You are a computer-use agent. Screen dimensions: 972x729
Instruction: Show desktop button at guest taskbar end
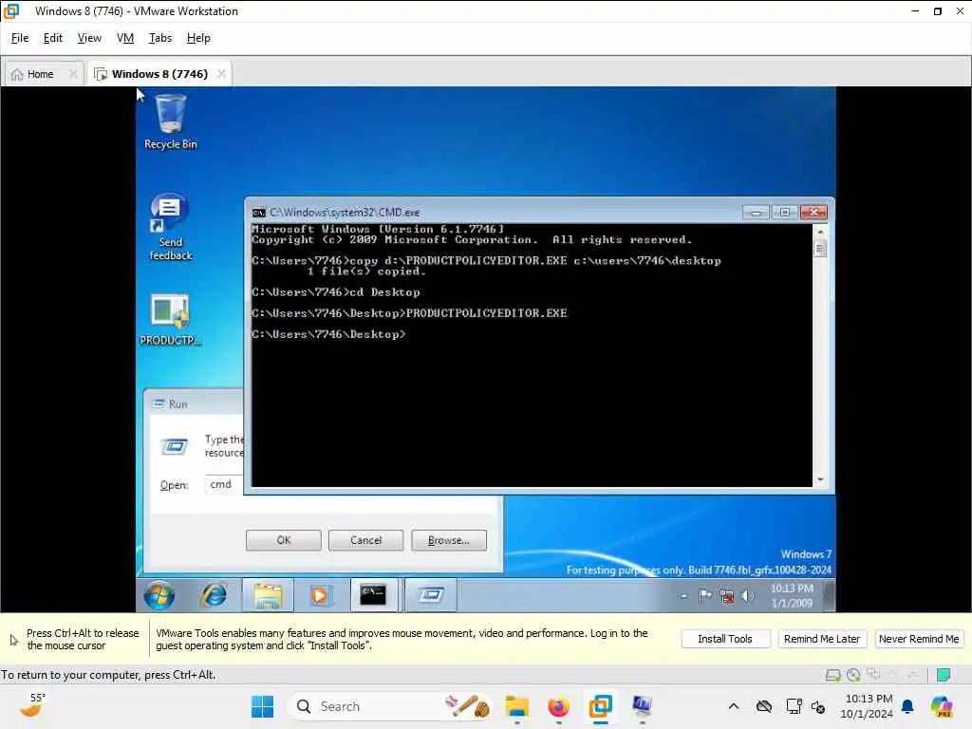tap(830, 596)
